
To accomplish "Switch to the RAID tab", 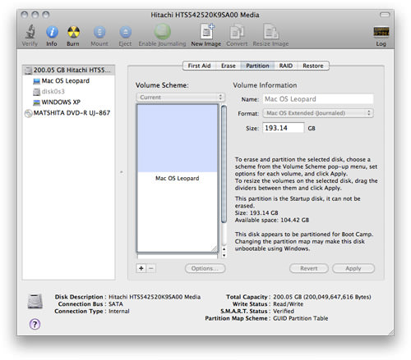I will pyautogui.click(x=286, y=66).
